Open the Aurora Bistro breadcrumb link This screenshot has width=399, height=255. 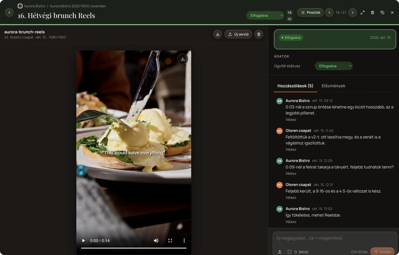pos(35,6)
